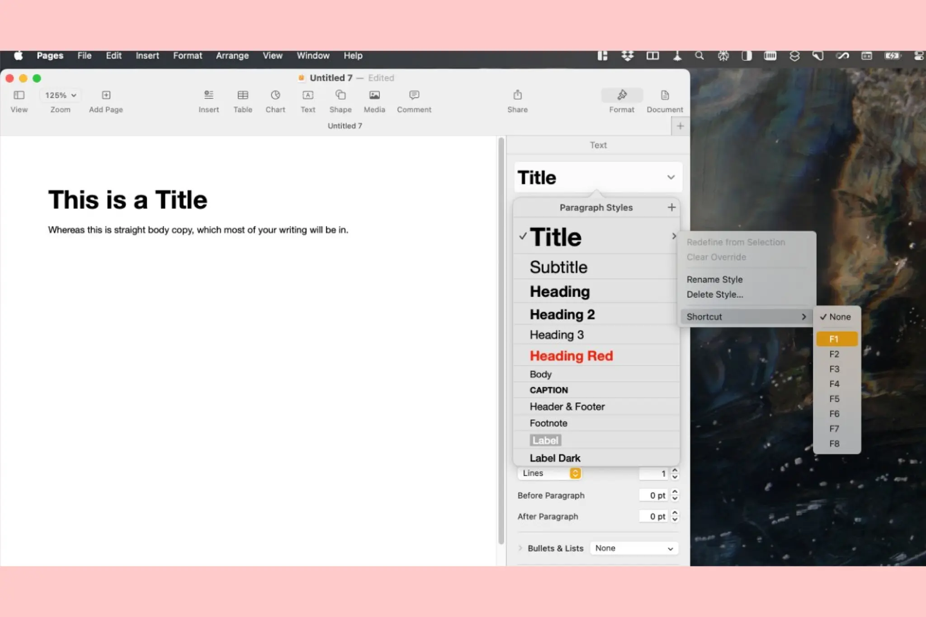Screen dimensions: 926x617
Task: Click the Add Page toolbar icon
Action: [106, 95]
